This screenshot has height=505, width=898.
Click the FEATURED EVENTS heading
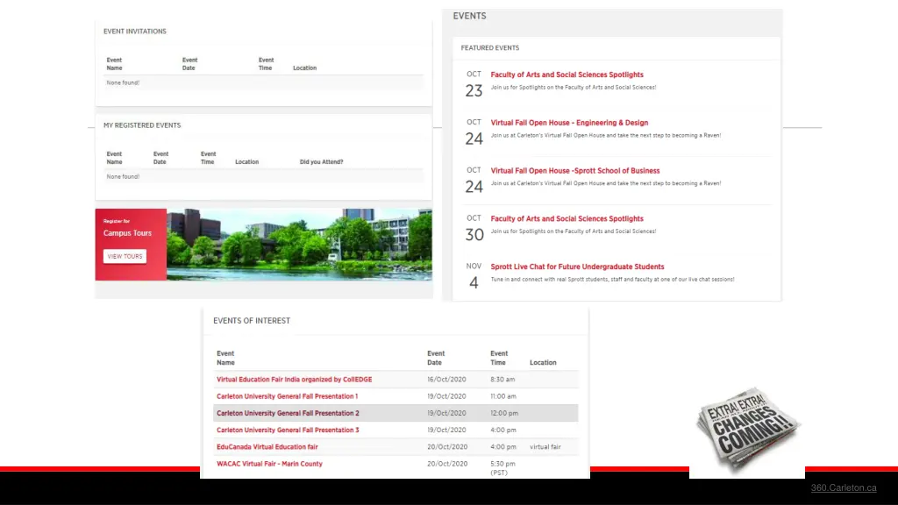tap(489, 48)
